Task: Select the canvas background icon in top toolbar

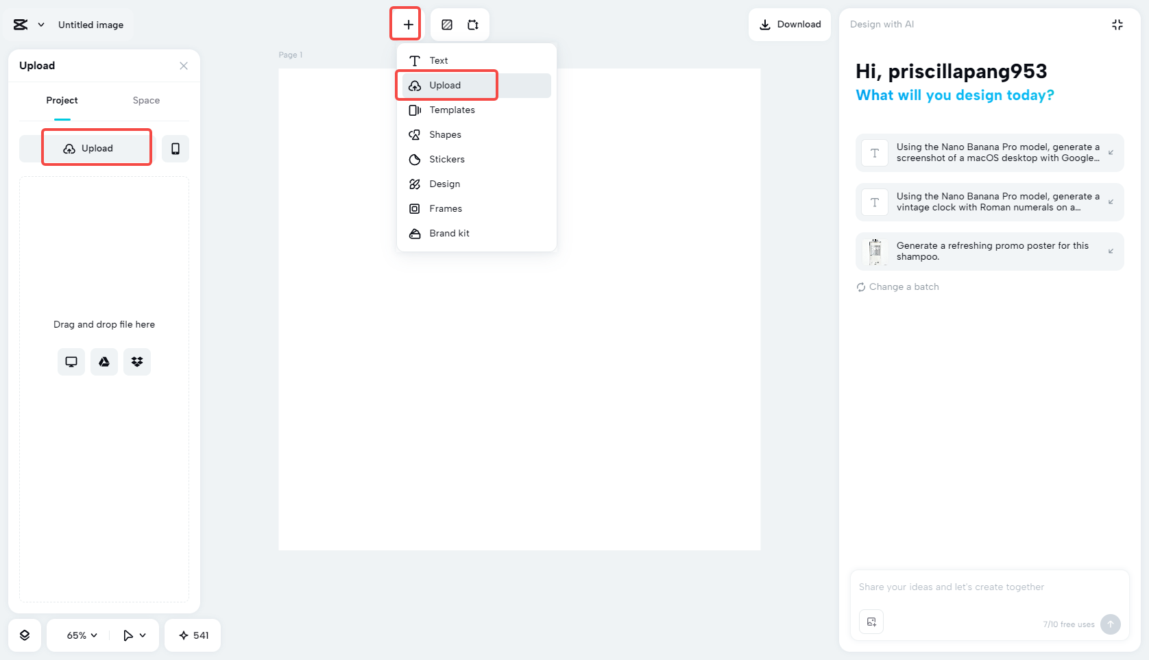Action: [447, 24]
